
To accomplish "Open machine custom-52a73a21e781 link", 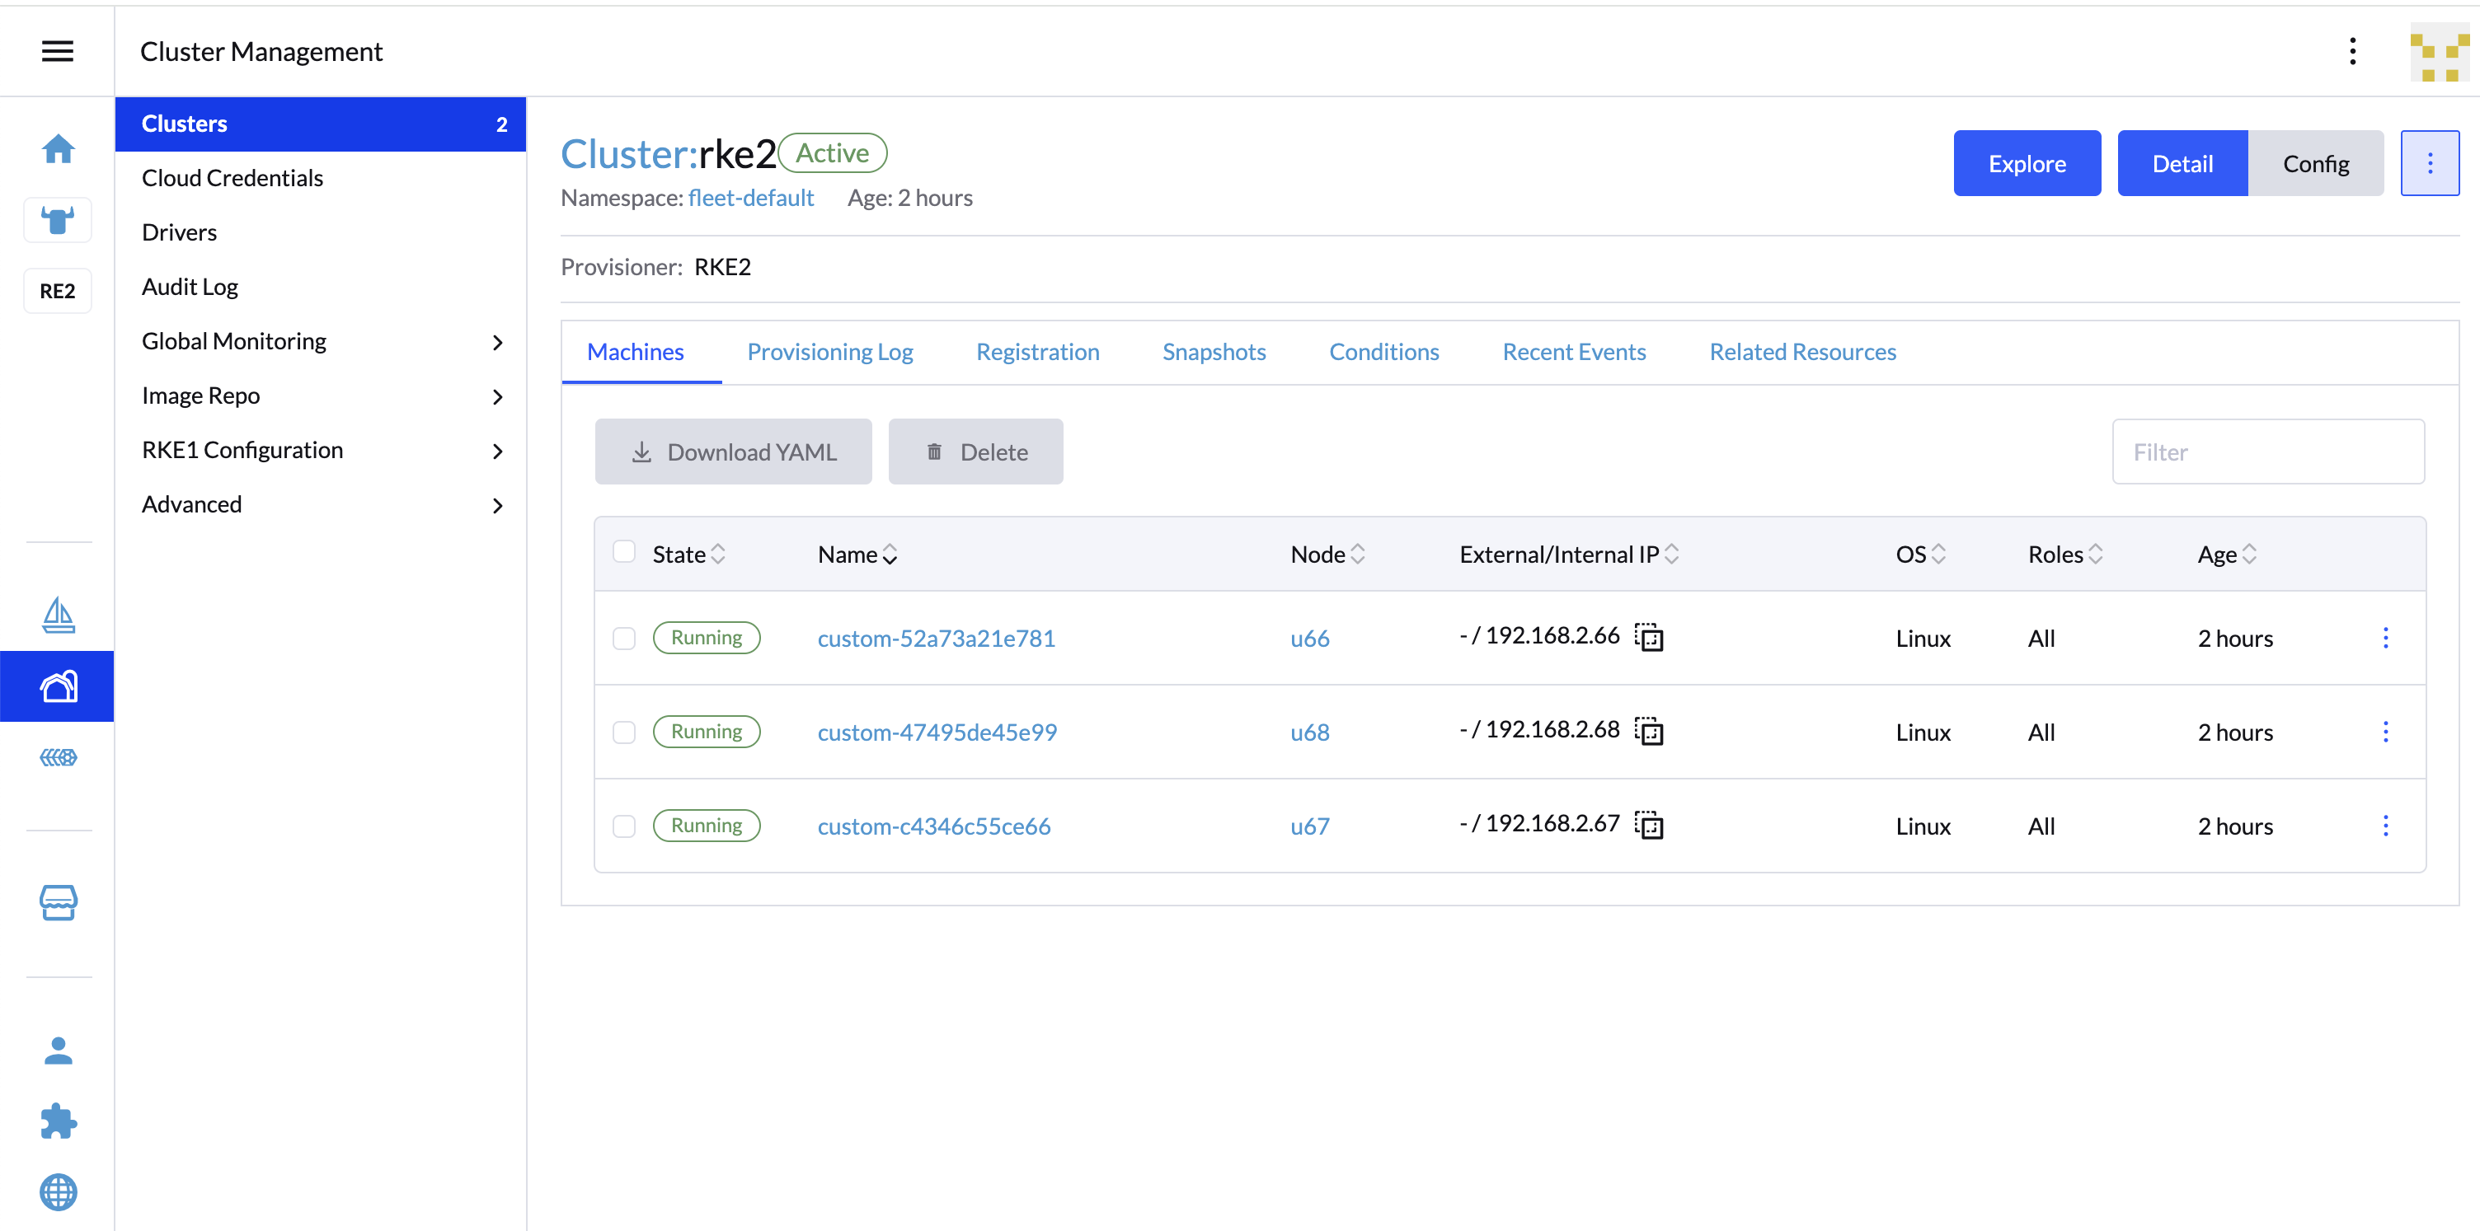I will pyautogui.click(x=936, y=638).
